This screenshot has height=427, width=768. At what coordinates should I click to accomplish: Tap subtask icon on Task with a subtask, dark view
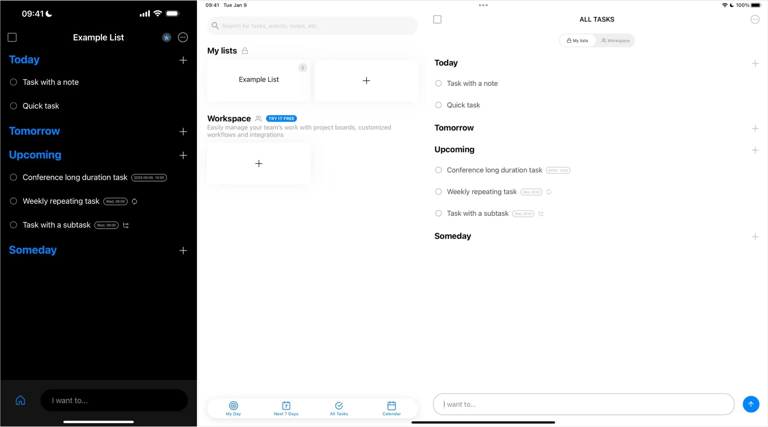click(x=126, y=225)
